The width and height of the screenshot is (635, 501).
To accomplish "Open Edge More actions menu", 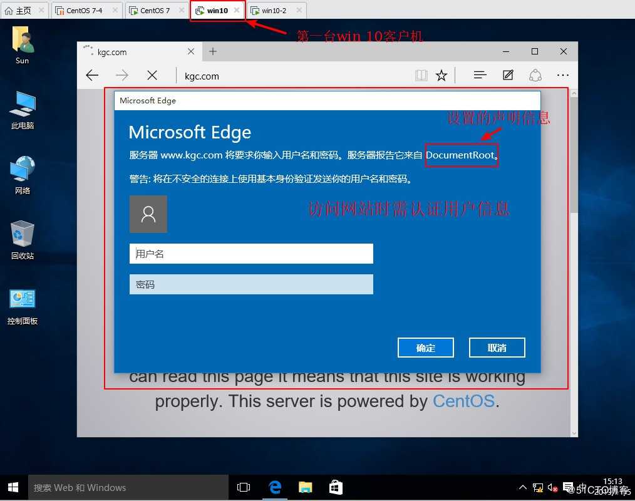I will [x=563, y=75].
